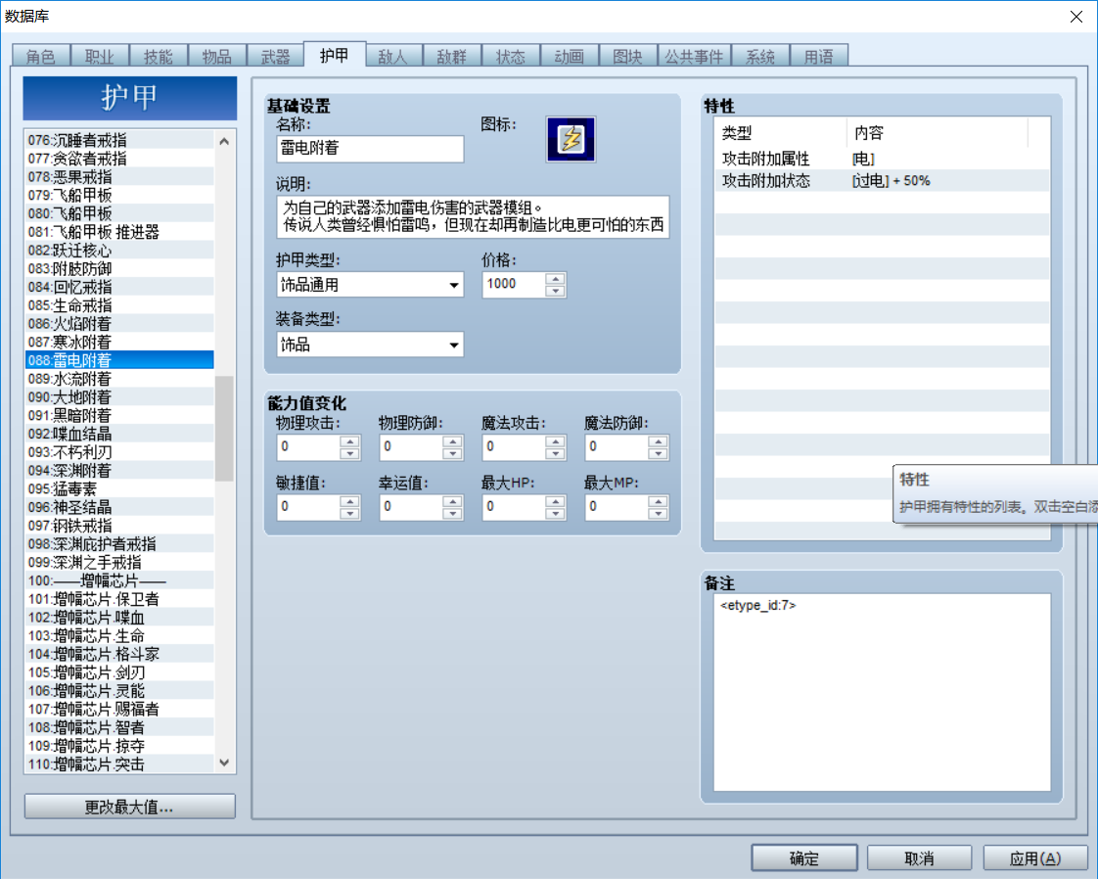Click the 内容 column header in traits
The width and height of the screenshot is (1098, 879).
937,132
